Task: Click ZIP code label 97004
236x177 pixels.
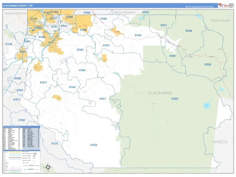Action: click(x=82, y=70)
